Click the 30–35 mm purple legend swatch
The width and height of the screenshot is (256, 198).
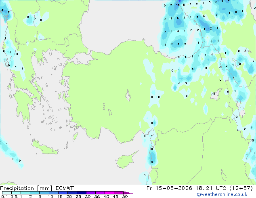[90, 193]
